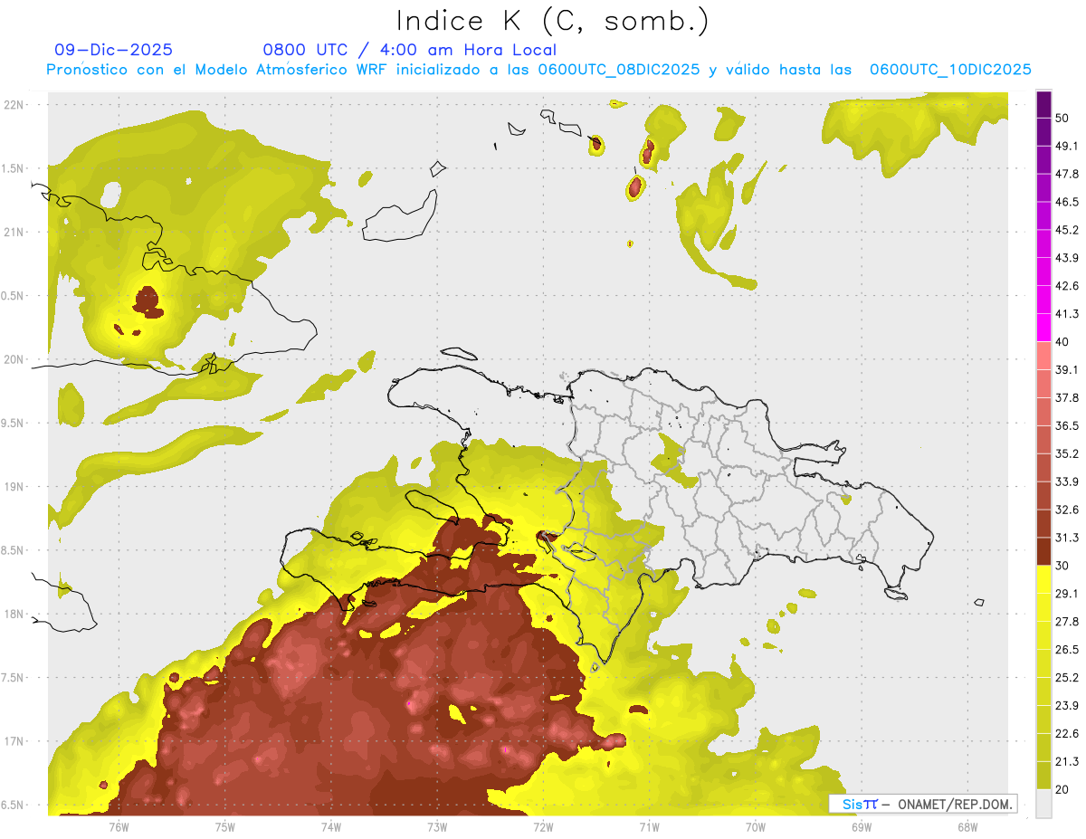1086x839 pixels.
Task: Click the legend value "35.2"
Action: point(1067,453)
